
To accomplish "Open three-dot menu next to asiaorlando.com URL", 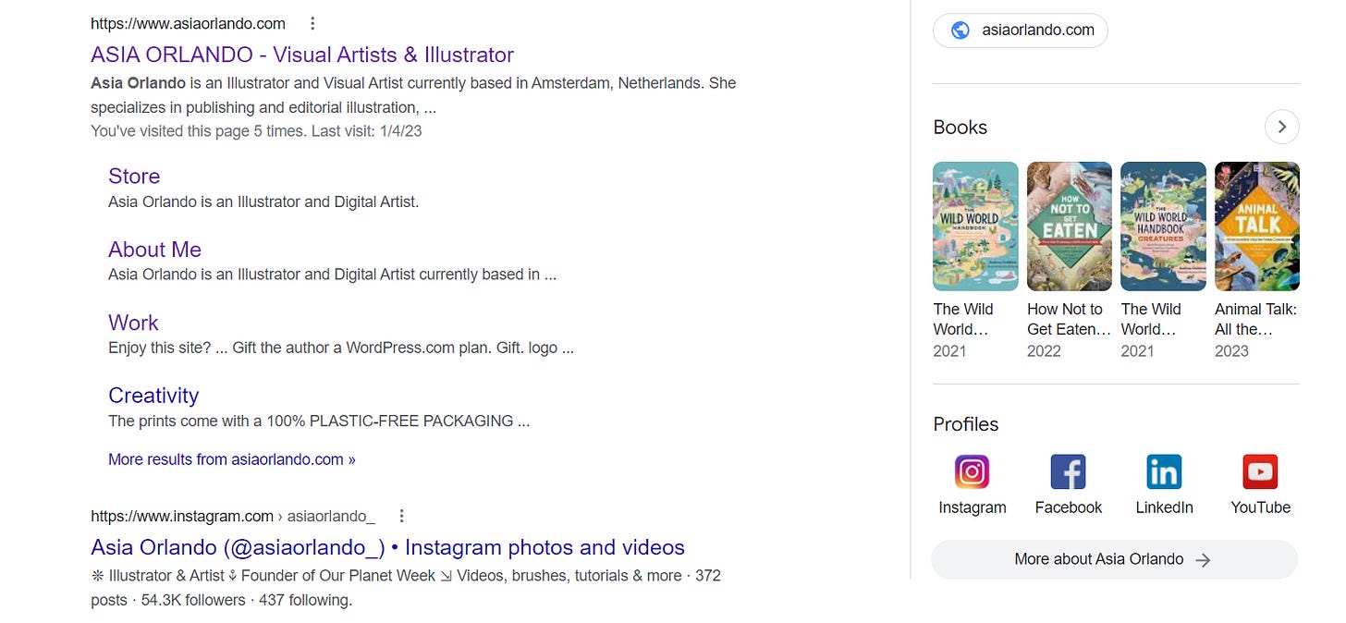I will (312, 23).
